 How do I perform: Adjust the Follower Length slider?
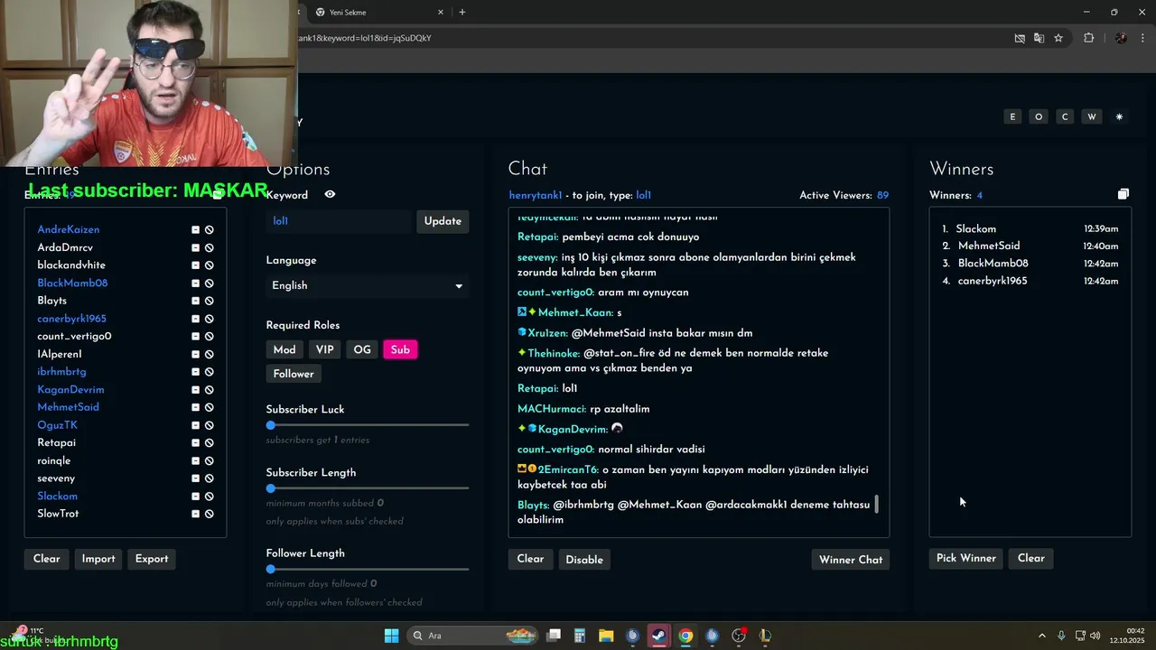[368, 569]
